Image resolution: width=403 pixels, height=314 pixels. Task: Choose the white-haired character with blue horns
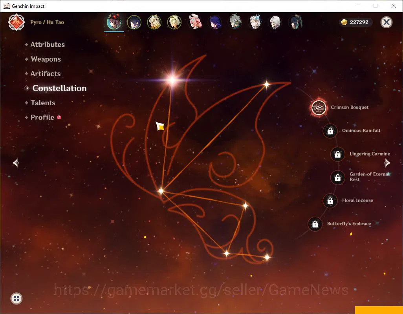pyautogui.click(x=255, y=22)
